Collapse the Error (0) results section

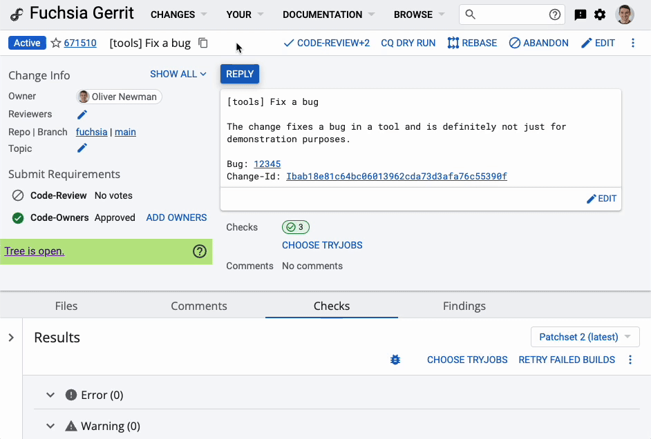50,395
